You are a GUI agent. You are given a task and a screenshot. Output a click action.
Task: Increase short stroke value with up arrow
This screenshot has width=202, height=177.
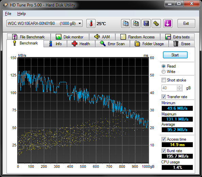coord(179,87)
